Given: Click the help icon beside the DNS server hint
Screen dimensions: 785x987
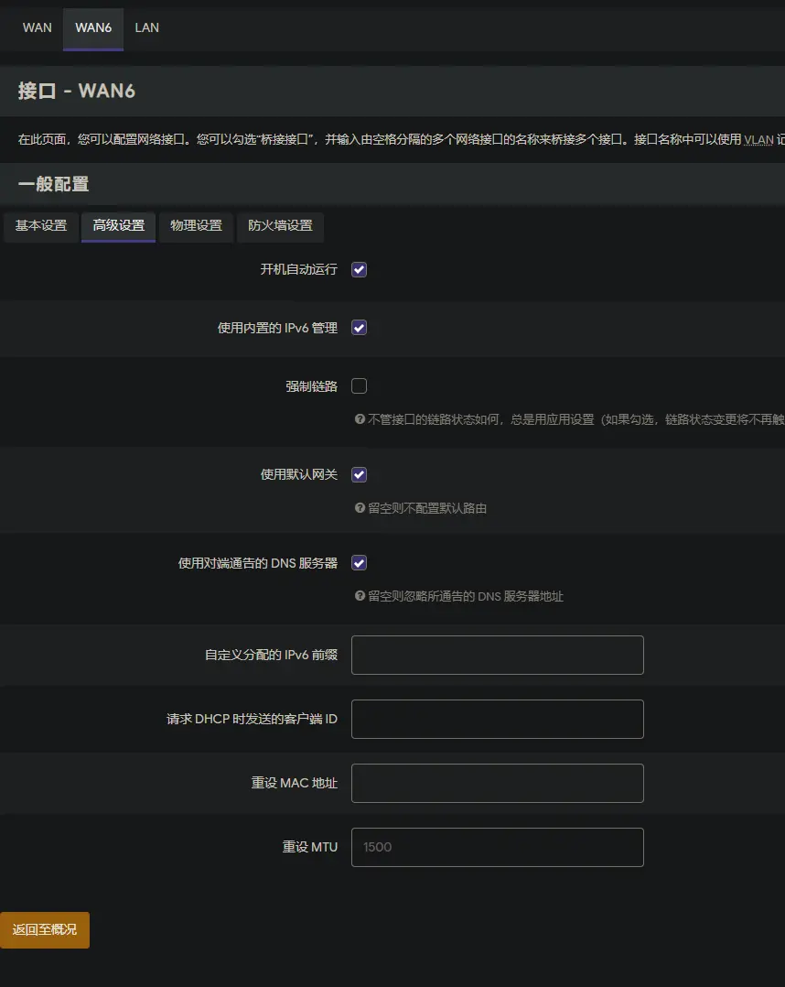Looking at the screenshot, I should click(360, 596).
